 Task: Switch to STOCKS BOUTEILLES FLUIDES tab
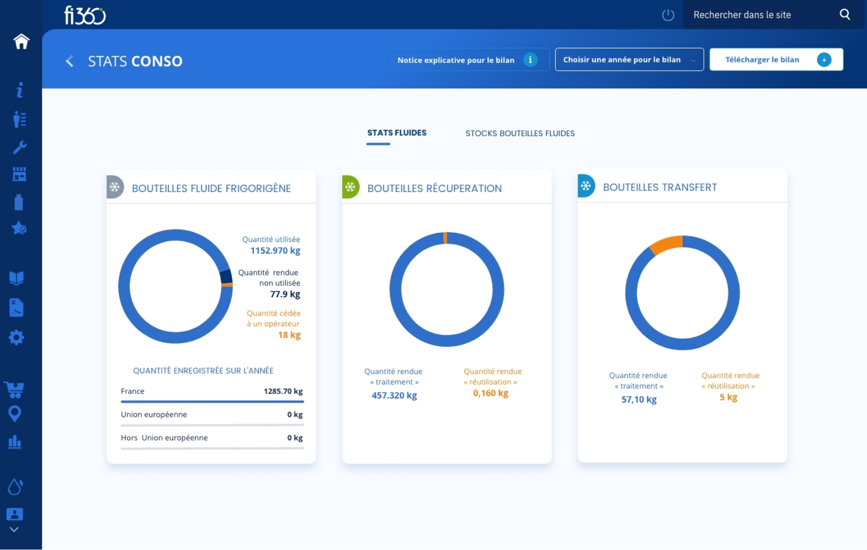(x=520, y=134)
